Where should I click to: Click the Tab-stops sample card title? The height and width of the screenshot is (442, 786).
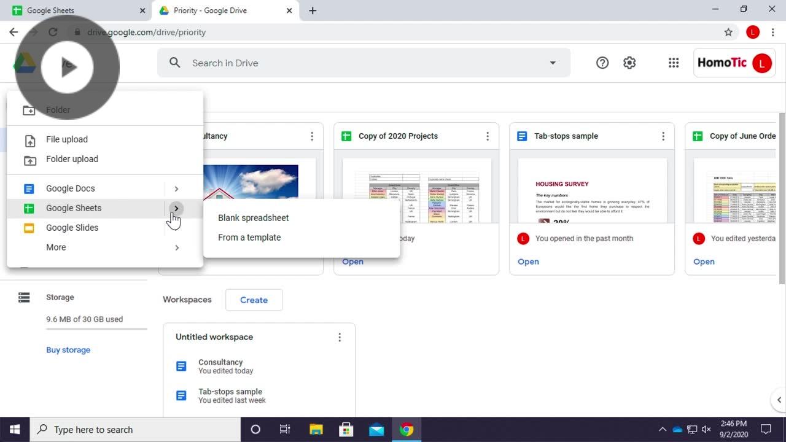pyautogui.click(x=566, y=136)
